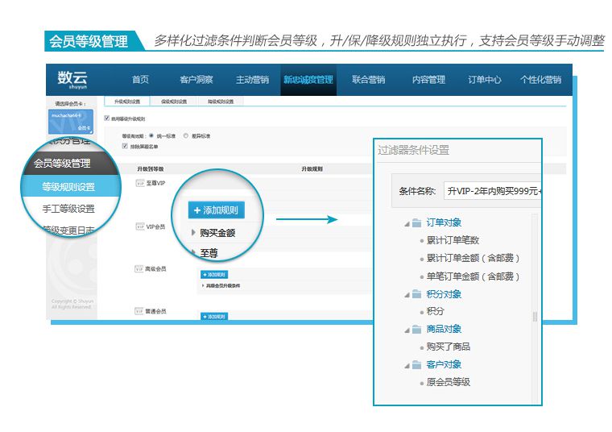
Task: Open 手工等级设置 in the sidebar
Action: pyautogui.click(x=68, y=209)
